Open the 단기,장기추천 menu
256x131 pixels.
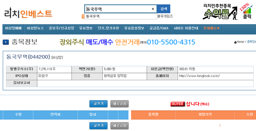point(108,28)
